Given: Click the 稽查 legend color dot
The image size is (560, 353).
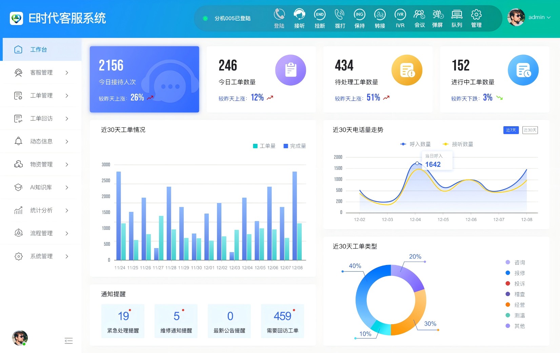Looking at the screenshot, I should [508, 294].
